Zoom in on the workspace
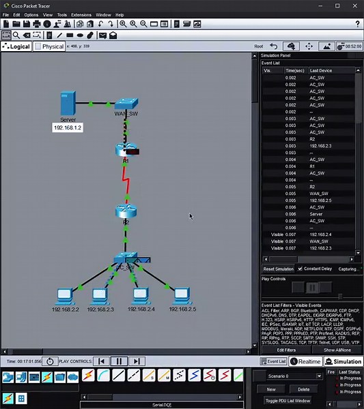This screenshot has height=409, width=364. (123, 24)
